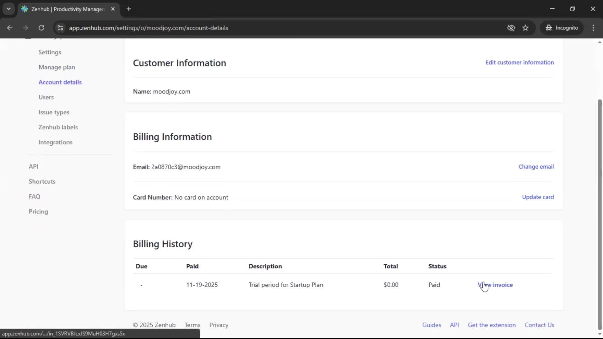Click the third-party cookies eye icon

tap(511, 28)
